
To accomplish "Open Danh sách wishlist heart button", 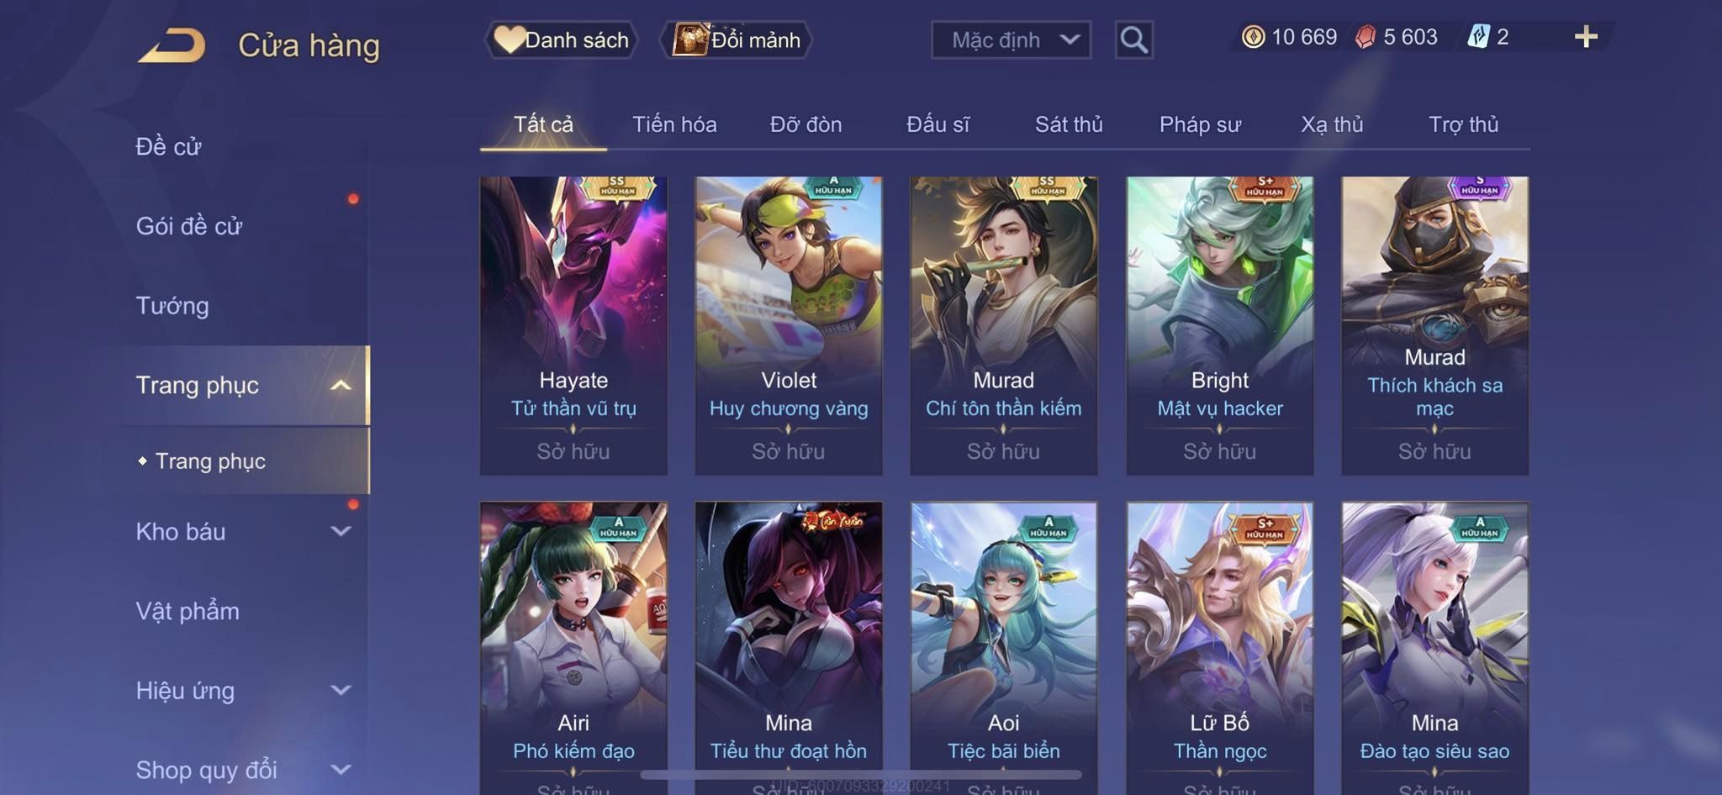I will coord(561,39).
